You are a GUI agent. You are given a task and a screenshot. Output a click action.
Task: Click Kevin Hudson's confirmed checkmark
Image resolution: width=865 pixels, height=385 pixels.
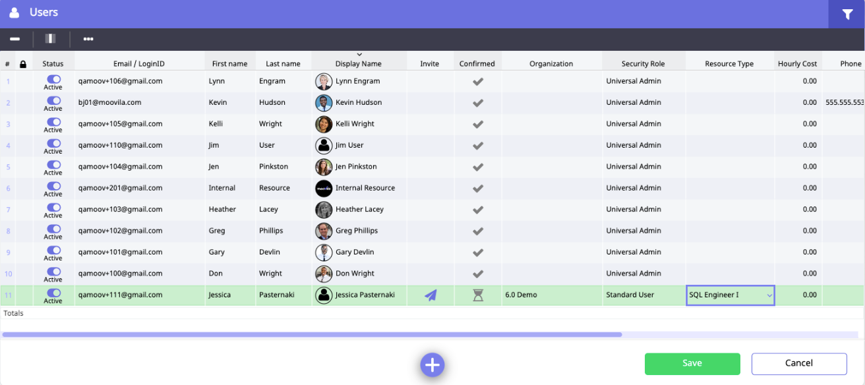[478, 103]
